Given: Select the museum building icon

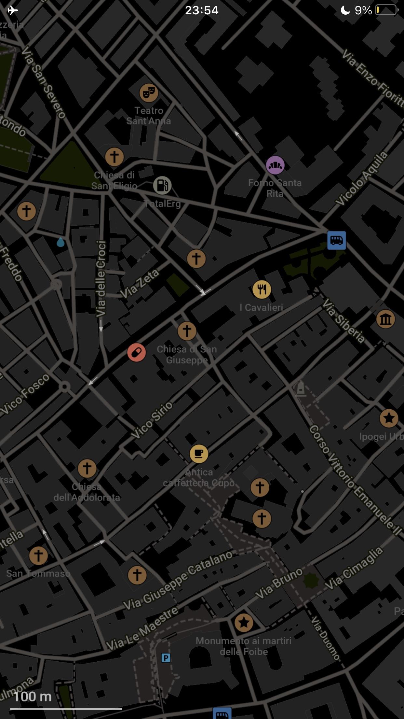Looking at the screenshot, I should pos(385,319).
